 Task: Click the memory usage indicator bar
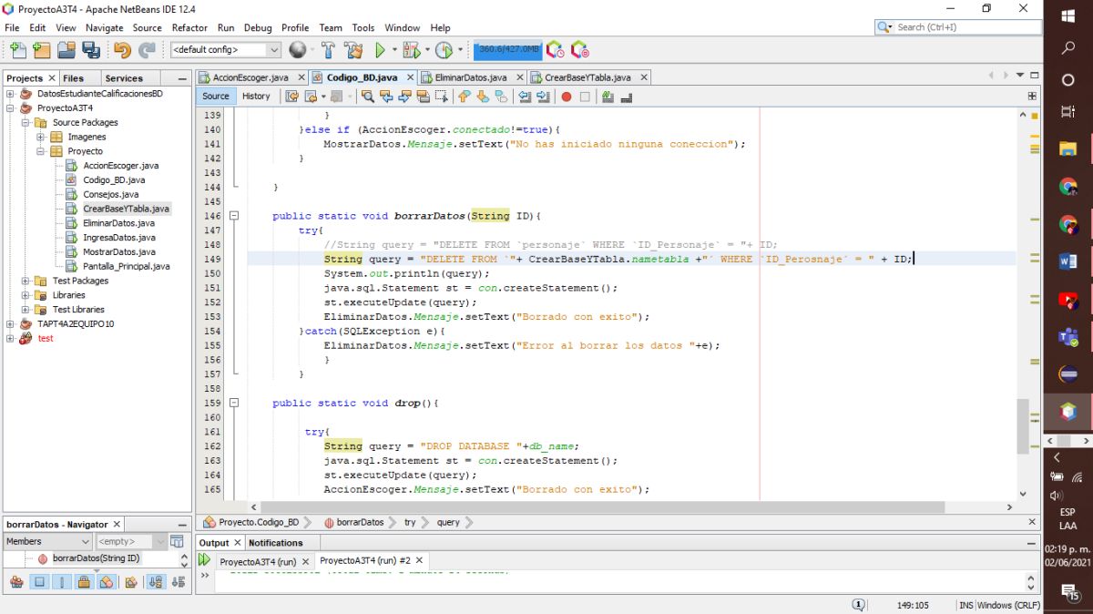[507, 49]
